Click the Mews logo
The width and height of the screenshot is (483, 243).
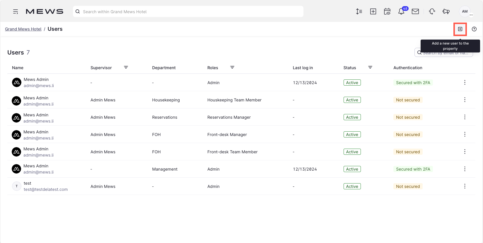tap(45, 11)
